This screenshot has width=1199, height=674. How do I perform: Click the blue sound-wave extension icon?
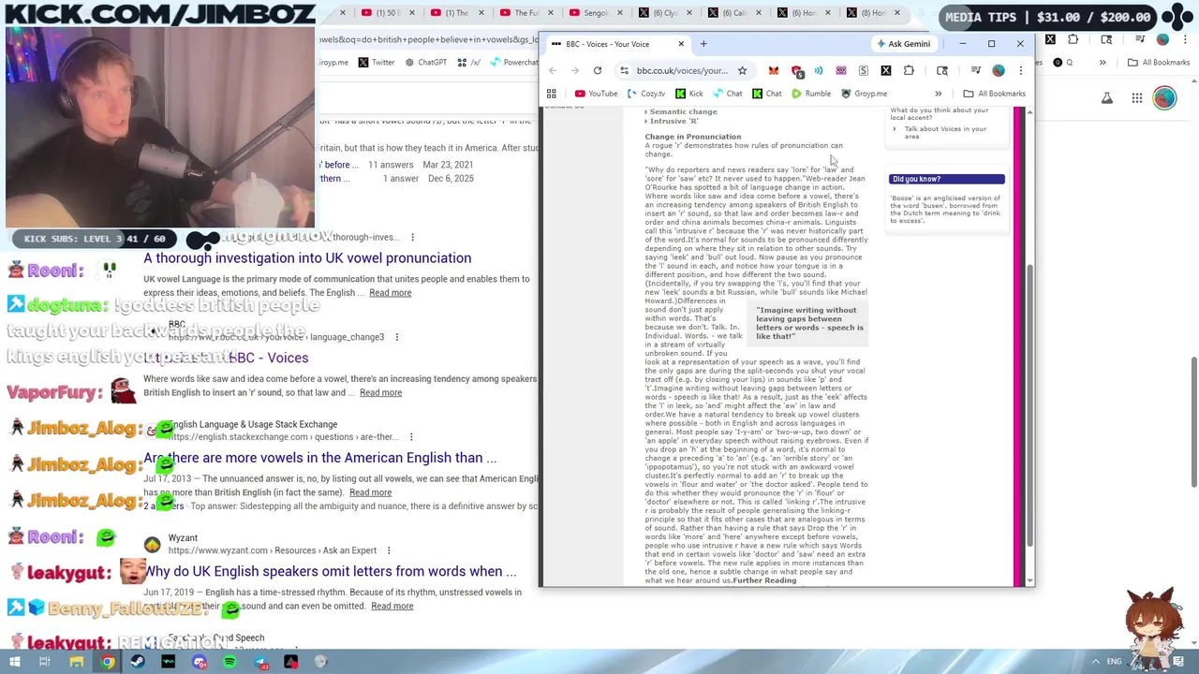click(x=819, y=70)
